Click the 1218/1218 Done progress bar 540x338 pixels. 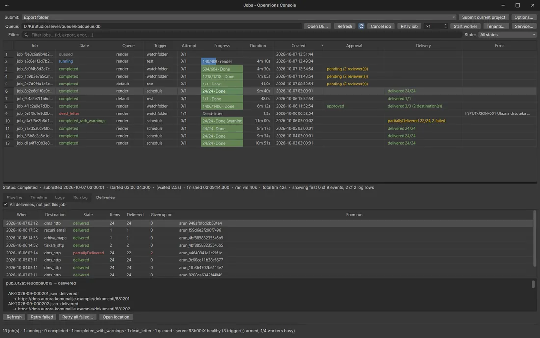pyautogui.click(x=222, y=77)
